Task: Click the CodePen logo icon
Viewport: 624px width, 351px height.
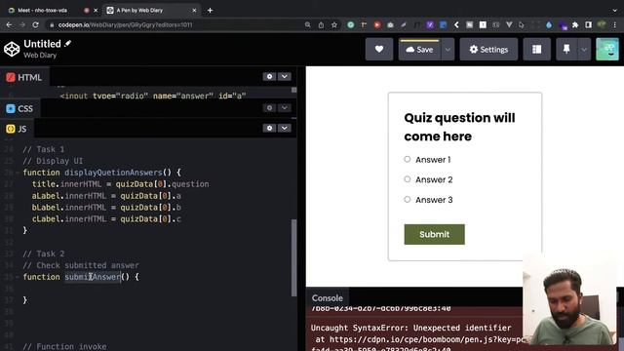Action: [12, 49]
